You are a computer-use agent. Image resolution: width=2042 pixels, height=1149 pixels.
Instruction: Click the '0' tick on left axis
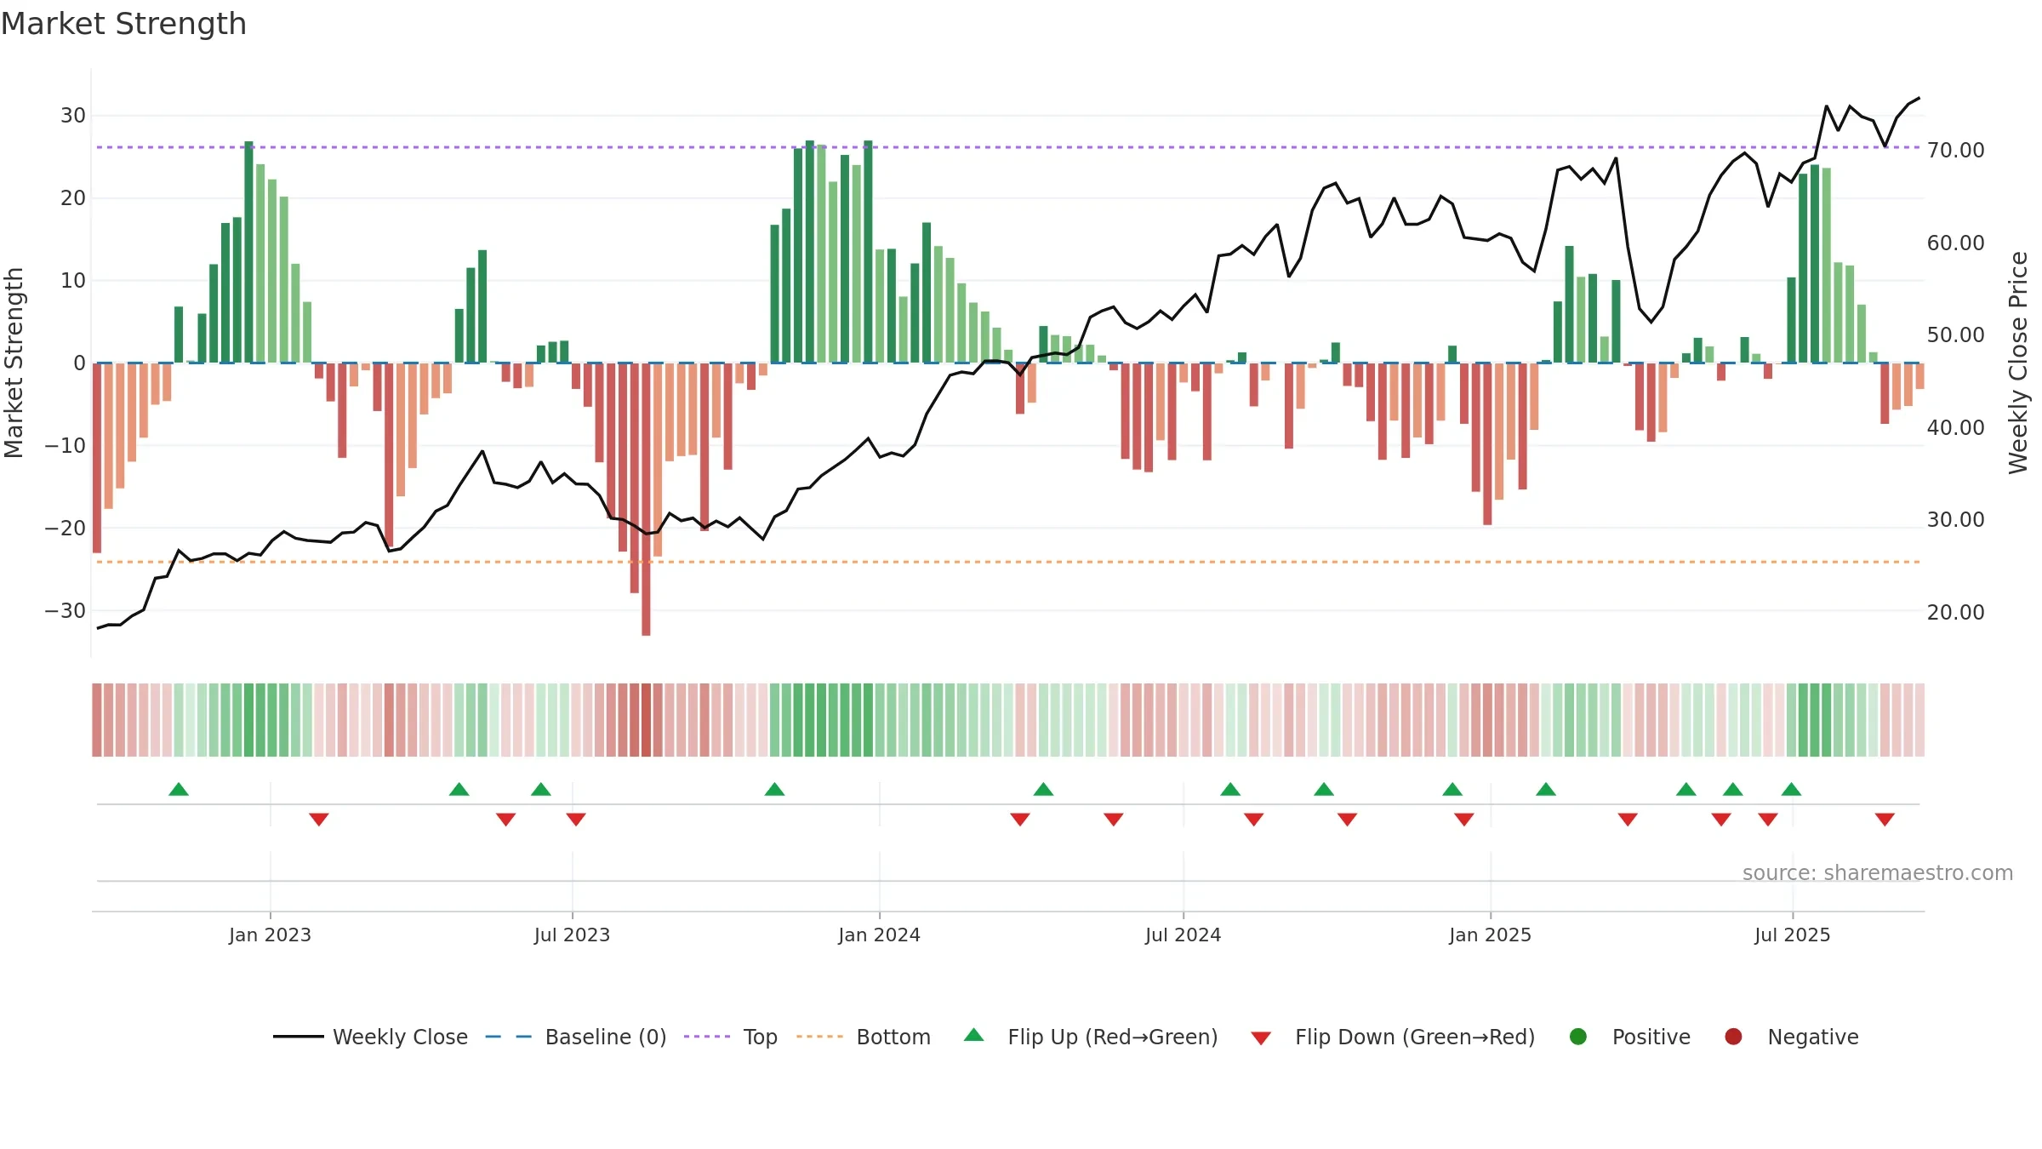79,363
